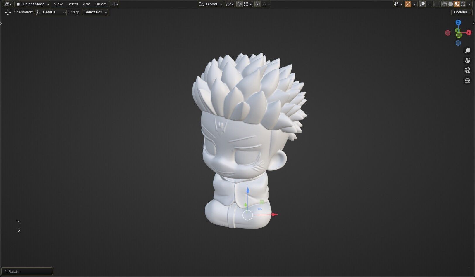Toggle show gizmos button
The image size is (475, 277).
pos(408,4)
